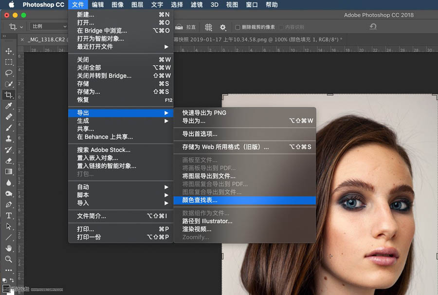Viewport: 438px width, 295px height.
Task: Open the crop overlay settings gear
Action: 222,28
